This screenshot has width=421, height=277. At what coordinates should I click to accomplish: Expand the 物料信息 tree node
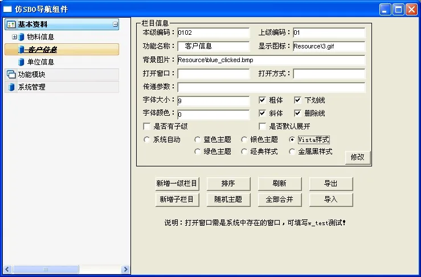(x=14, y=37)
